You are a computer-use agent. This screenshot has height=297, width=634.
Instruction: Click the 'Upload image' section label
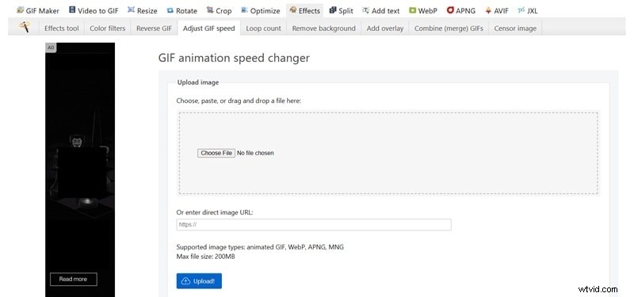[197, 82]
